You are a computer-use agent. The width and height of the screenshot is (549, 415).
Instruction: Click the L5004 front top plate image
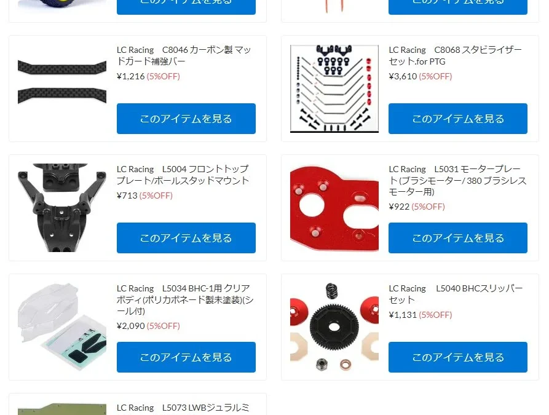(x=62, y=208)
